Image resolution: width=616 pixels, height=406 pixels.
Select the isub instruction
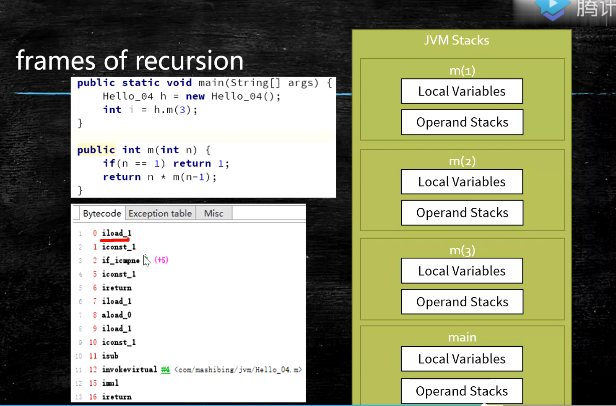pos(110,356)
